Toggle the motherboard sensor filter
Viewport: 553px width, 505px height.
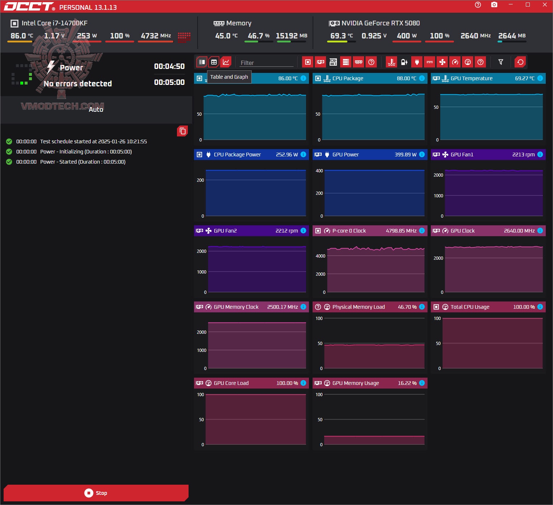[x=333, y=62]
